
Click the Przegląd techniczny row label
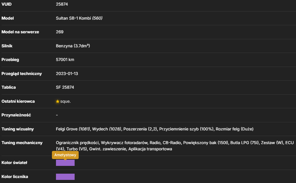[x=21, y=74]
